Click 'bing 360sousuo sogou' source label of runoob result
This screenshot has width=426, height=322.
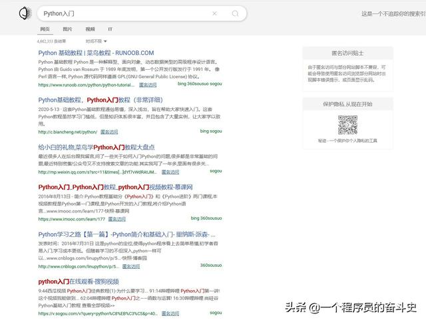200,84
